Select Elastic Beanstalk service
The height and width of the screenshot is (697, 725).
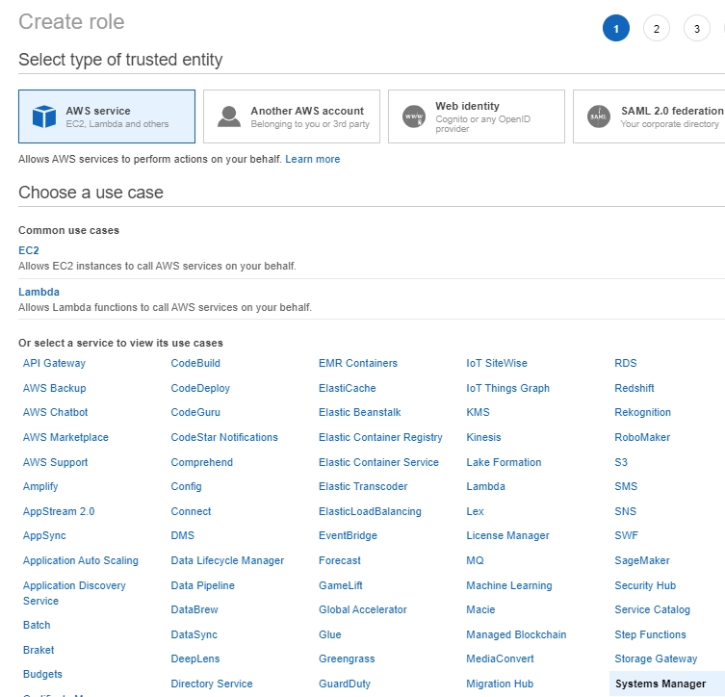pos(360,412)
